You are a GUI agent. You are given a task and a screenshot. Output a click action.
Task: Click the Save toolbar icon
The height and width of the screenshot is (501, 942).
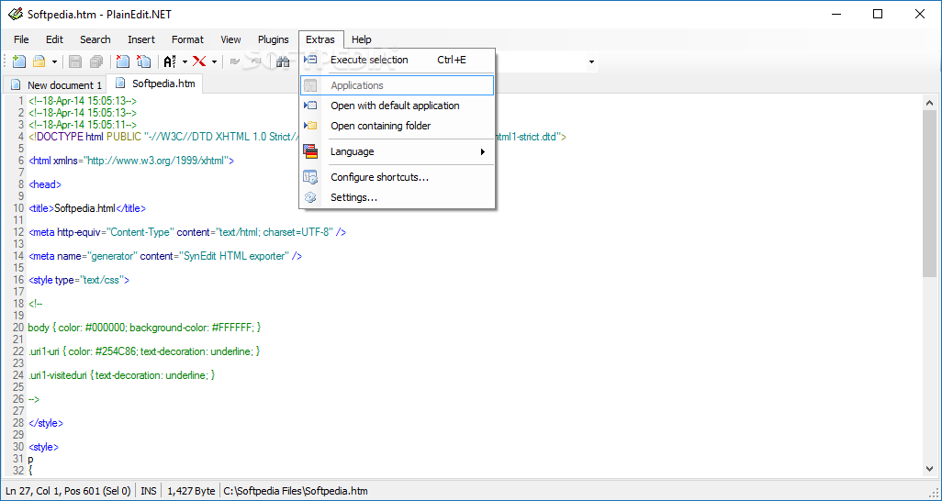click(x=75, y=61)
